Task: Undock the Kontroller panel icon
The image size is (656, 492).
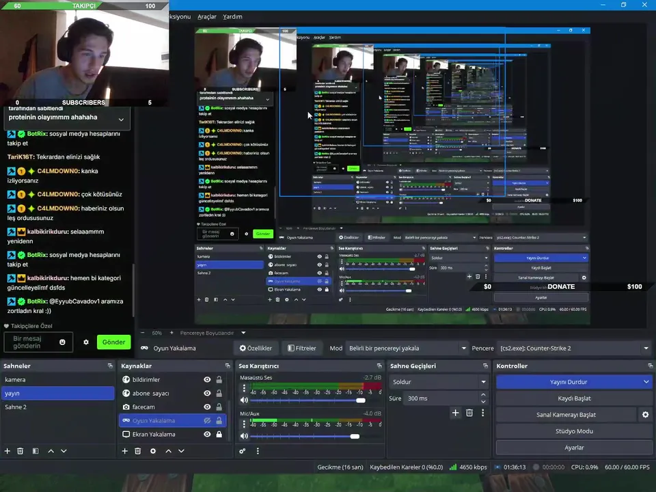Action: (x=650, y=366)
